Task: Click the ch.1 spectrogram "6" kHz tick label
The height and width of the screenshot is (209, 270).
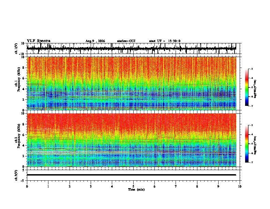Action: pos(24,79)
